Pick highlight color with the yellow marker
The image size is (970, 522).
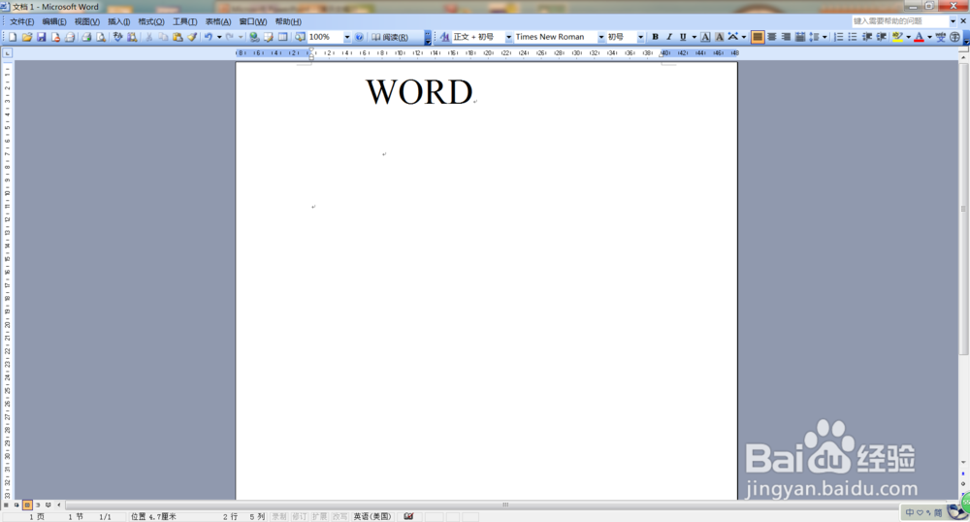pos(897,37)
